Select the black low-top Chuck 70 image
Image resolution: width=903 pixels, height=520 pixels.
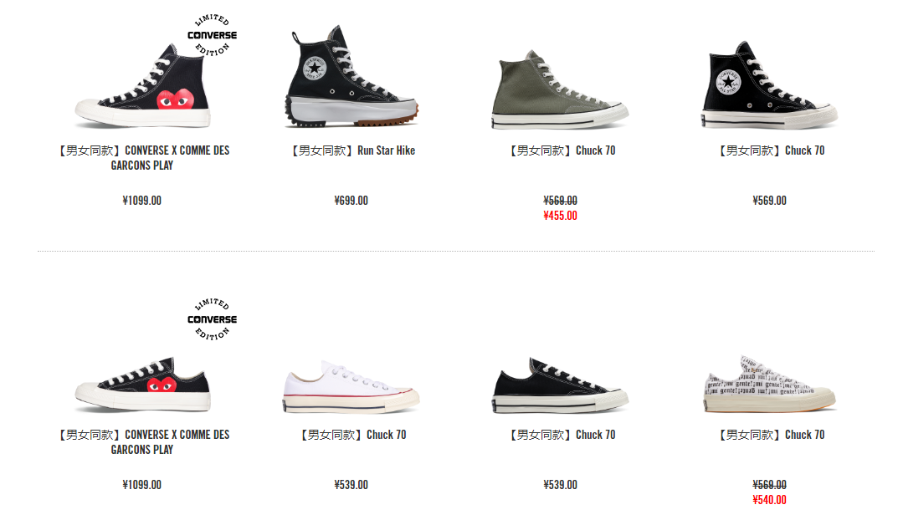[560, 385]
